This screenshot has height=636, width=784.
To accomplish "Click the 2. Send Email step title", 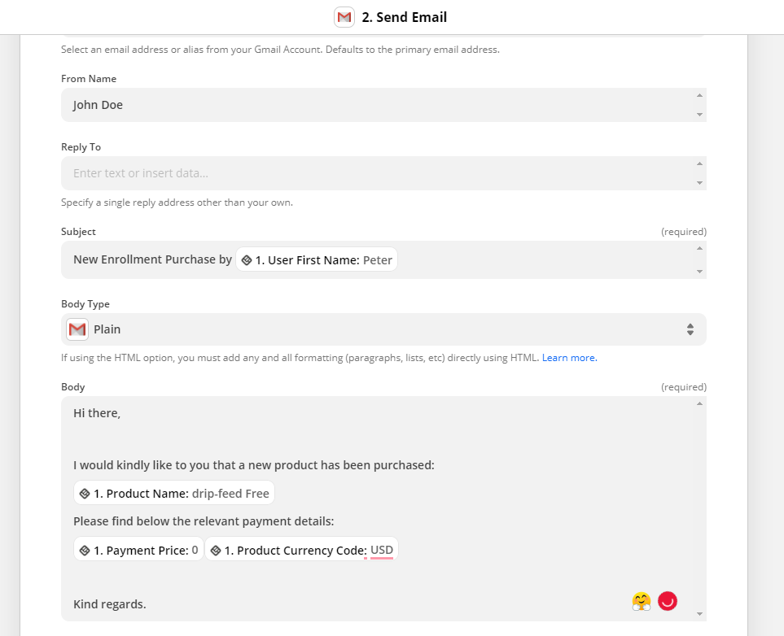I will click(x=405, y=16).
